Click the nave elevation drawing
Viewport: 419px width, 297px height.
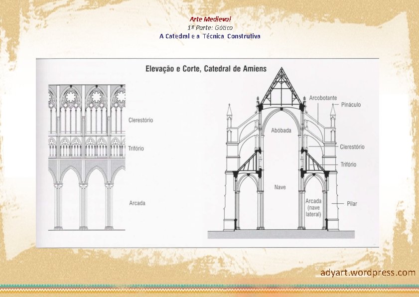(87, 157)
